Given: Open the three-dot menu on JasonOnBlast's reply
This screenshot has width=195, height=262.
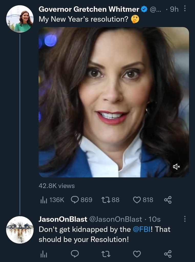Looking at the screenshot, I should click(x=185, y=219).
